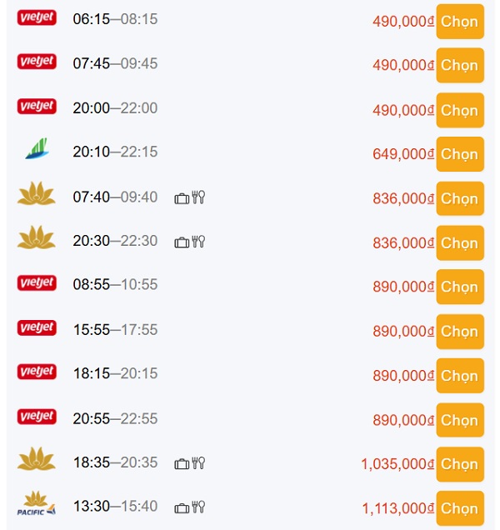500x530 pixels.
Task: Choose the 1,113,000₫ Pacific flight with Chọn
Action: (459, 508)
